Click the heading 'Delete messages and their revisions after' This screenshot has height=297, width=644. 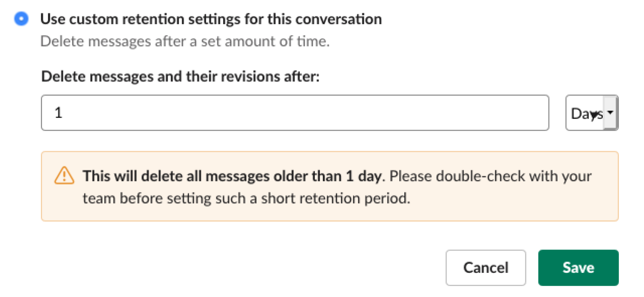pos(180,76)
